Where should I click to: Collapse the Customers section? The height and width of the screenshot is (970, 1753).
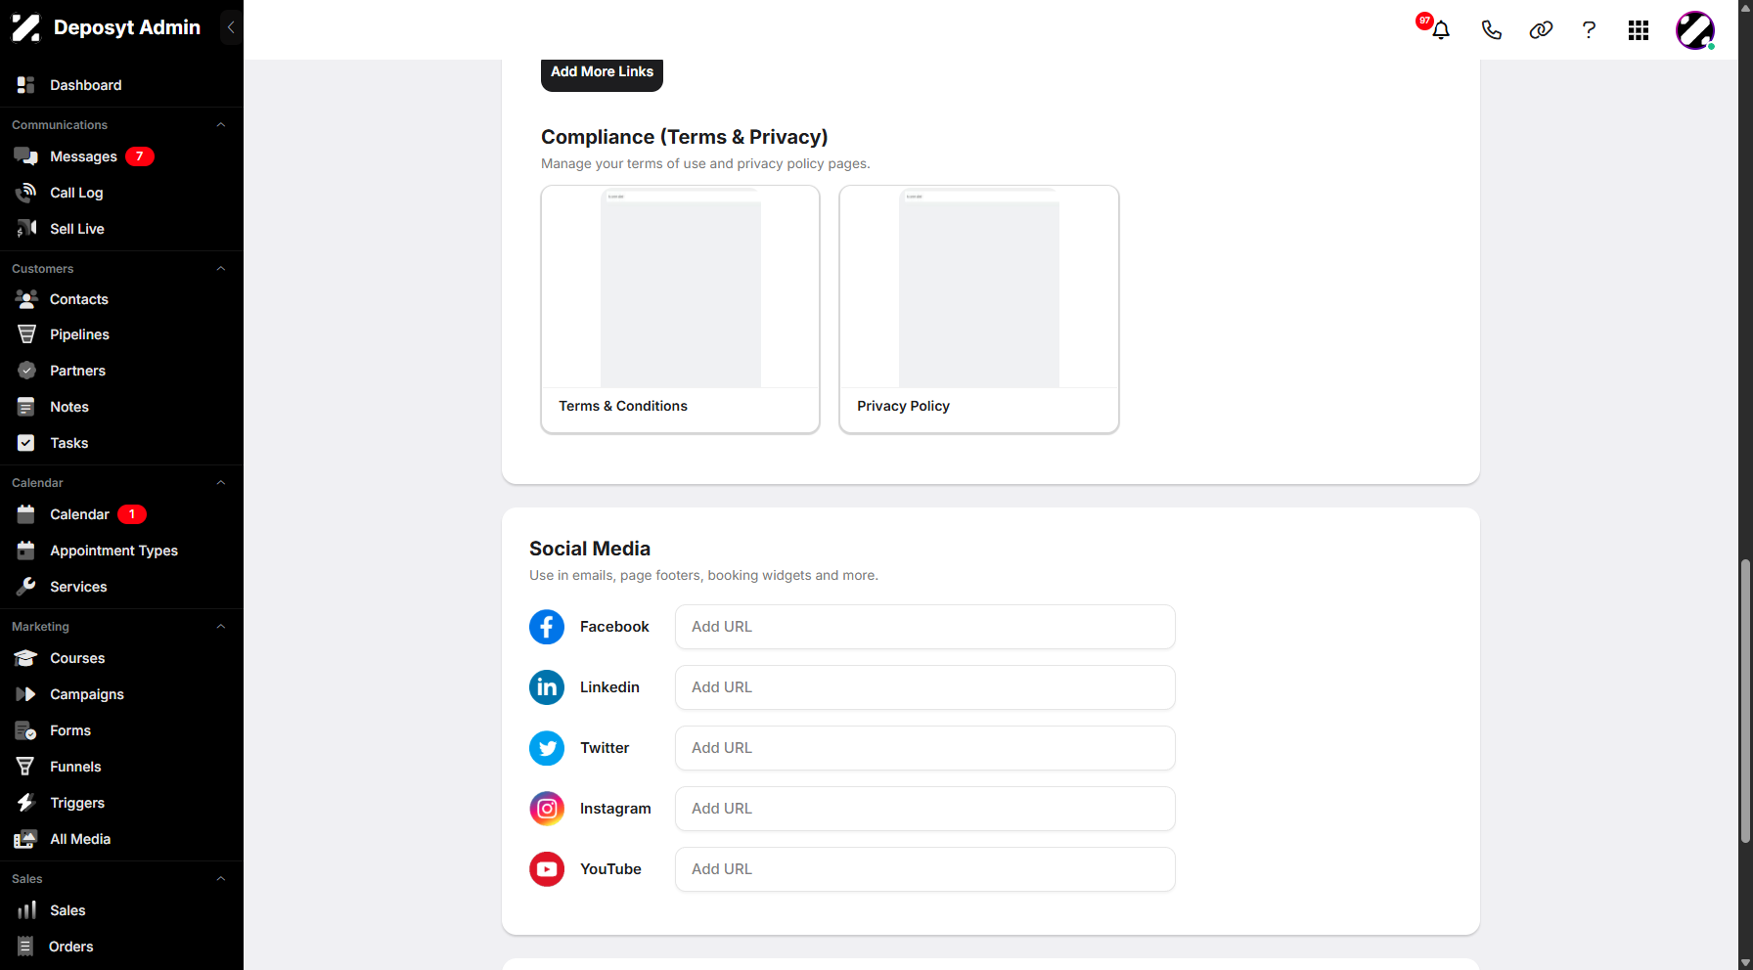(x=221, y=269)
